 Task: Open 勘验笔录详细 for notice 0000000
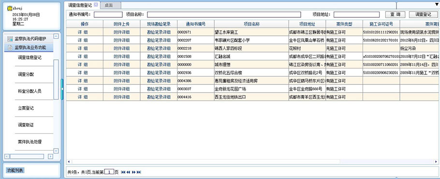click(x=159, y=65)
